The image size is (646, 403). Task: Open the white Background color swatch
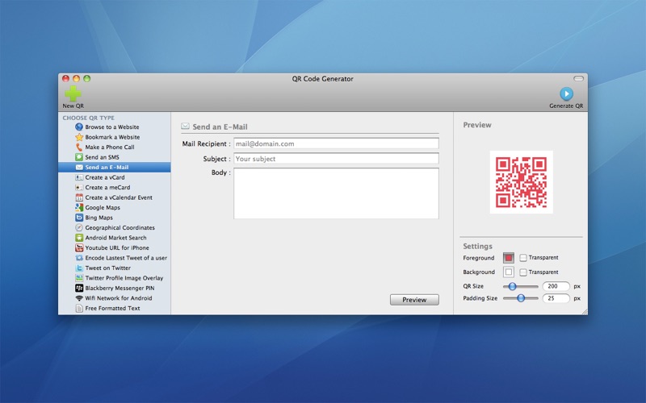coord(509,272)
